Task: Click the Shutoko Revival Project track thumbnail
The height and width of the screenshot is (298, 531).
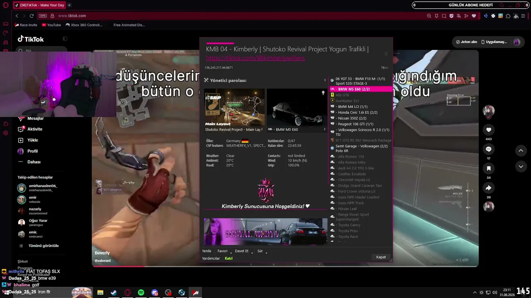Action: (234, 107)
